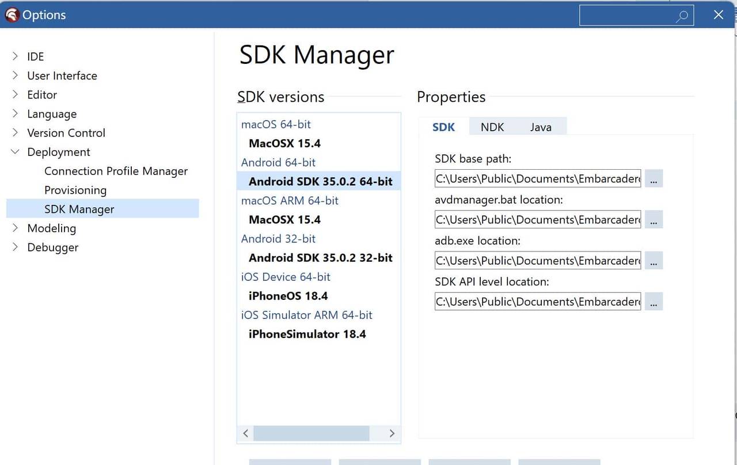Expand the Debugger category

point(16,247)
